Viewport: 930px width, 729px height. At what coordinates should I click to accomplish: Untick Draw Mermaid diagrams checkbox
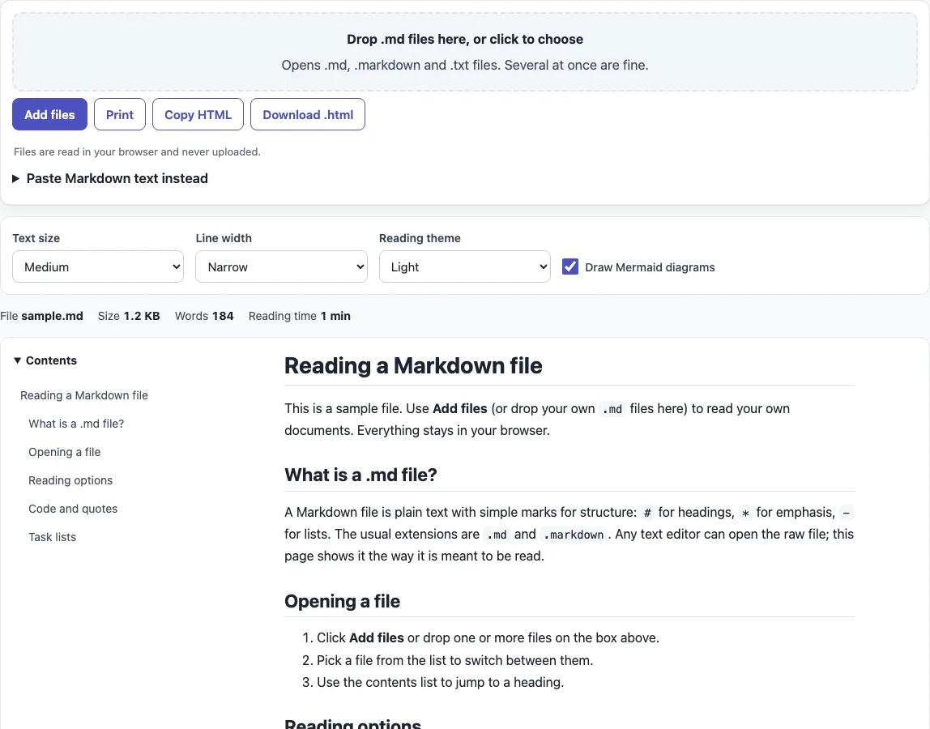click(570, 267)
